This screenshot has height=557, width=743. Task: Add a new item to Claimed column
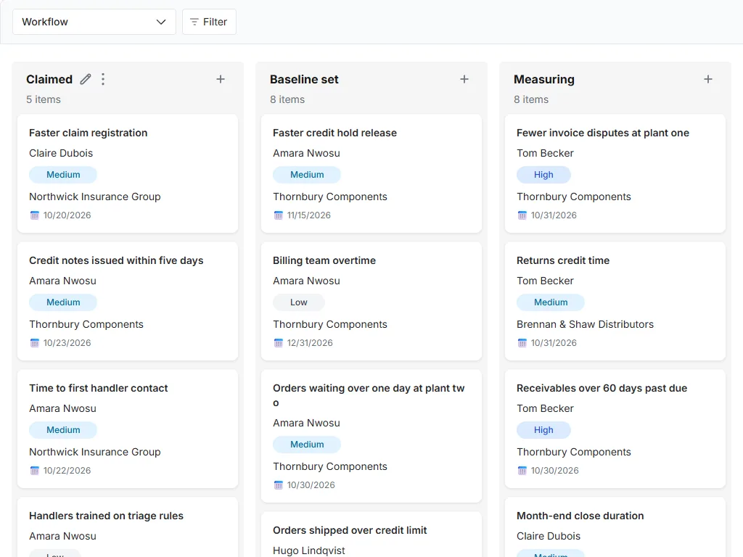tap(221, 79)
